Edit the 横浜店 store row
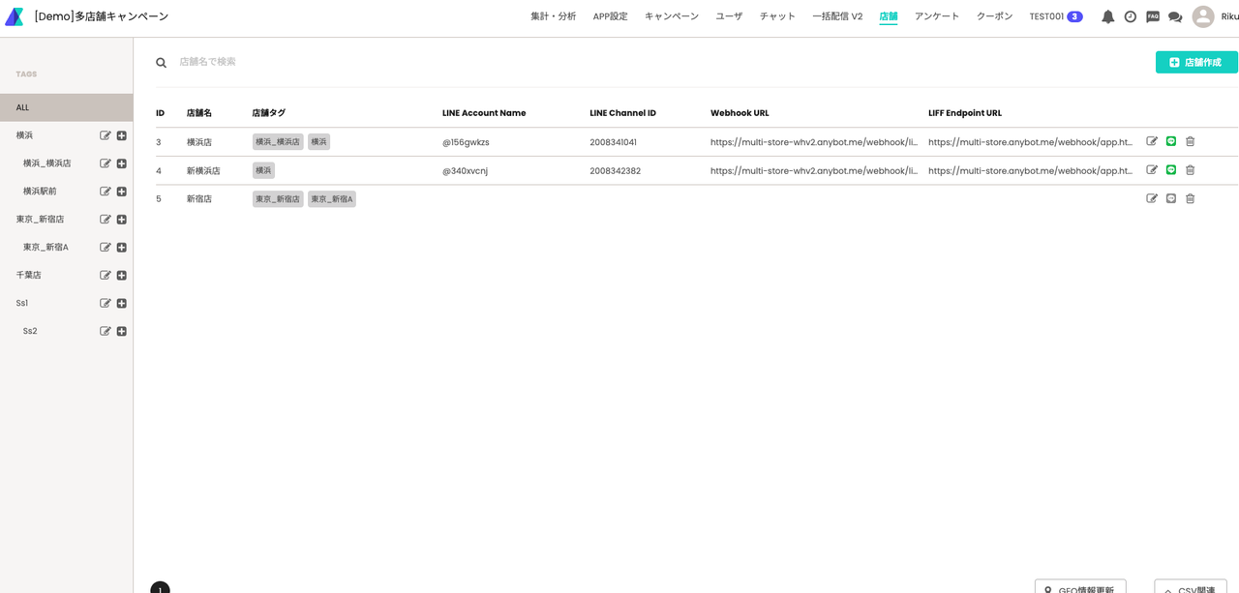Viewport: 1239px width, 593px height. coord(1152,141)
